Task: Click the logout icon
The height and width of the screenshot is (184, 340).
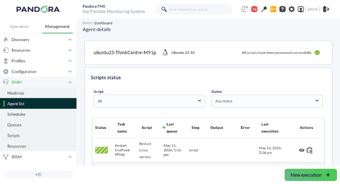Action: pyautogui.click(x=326, y=9)
